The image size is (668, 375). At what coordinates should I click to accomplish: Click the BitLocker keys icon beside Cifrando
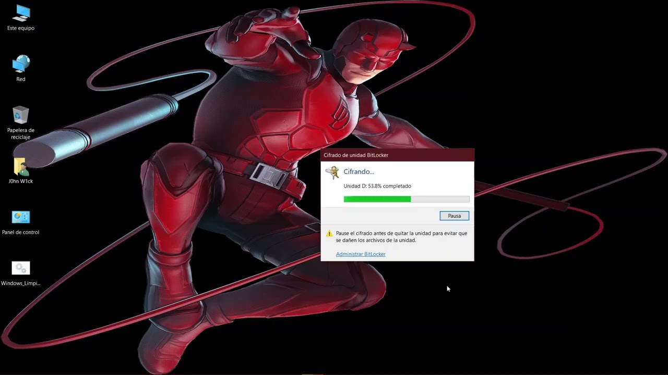(332, 172)
